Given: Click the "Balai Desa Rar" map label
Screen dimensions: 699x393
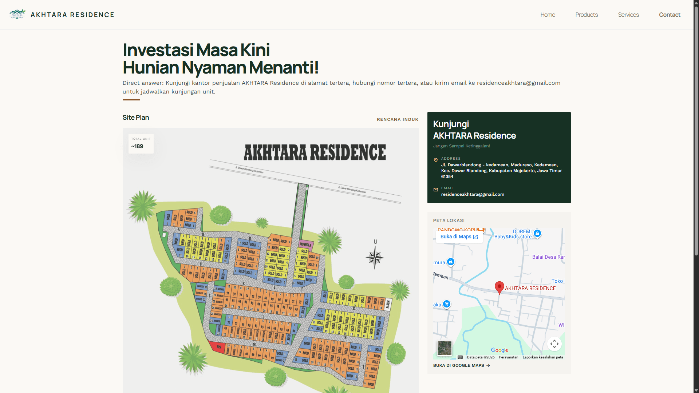Looking at the screenshot, I should 548,257.
